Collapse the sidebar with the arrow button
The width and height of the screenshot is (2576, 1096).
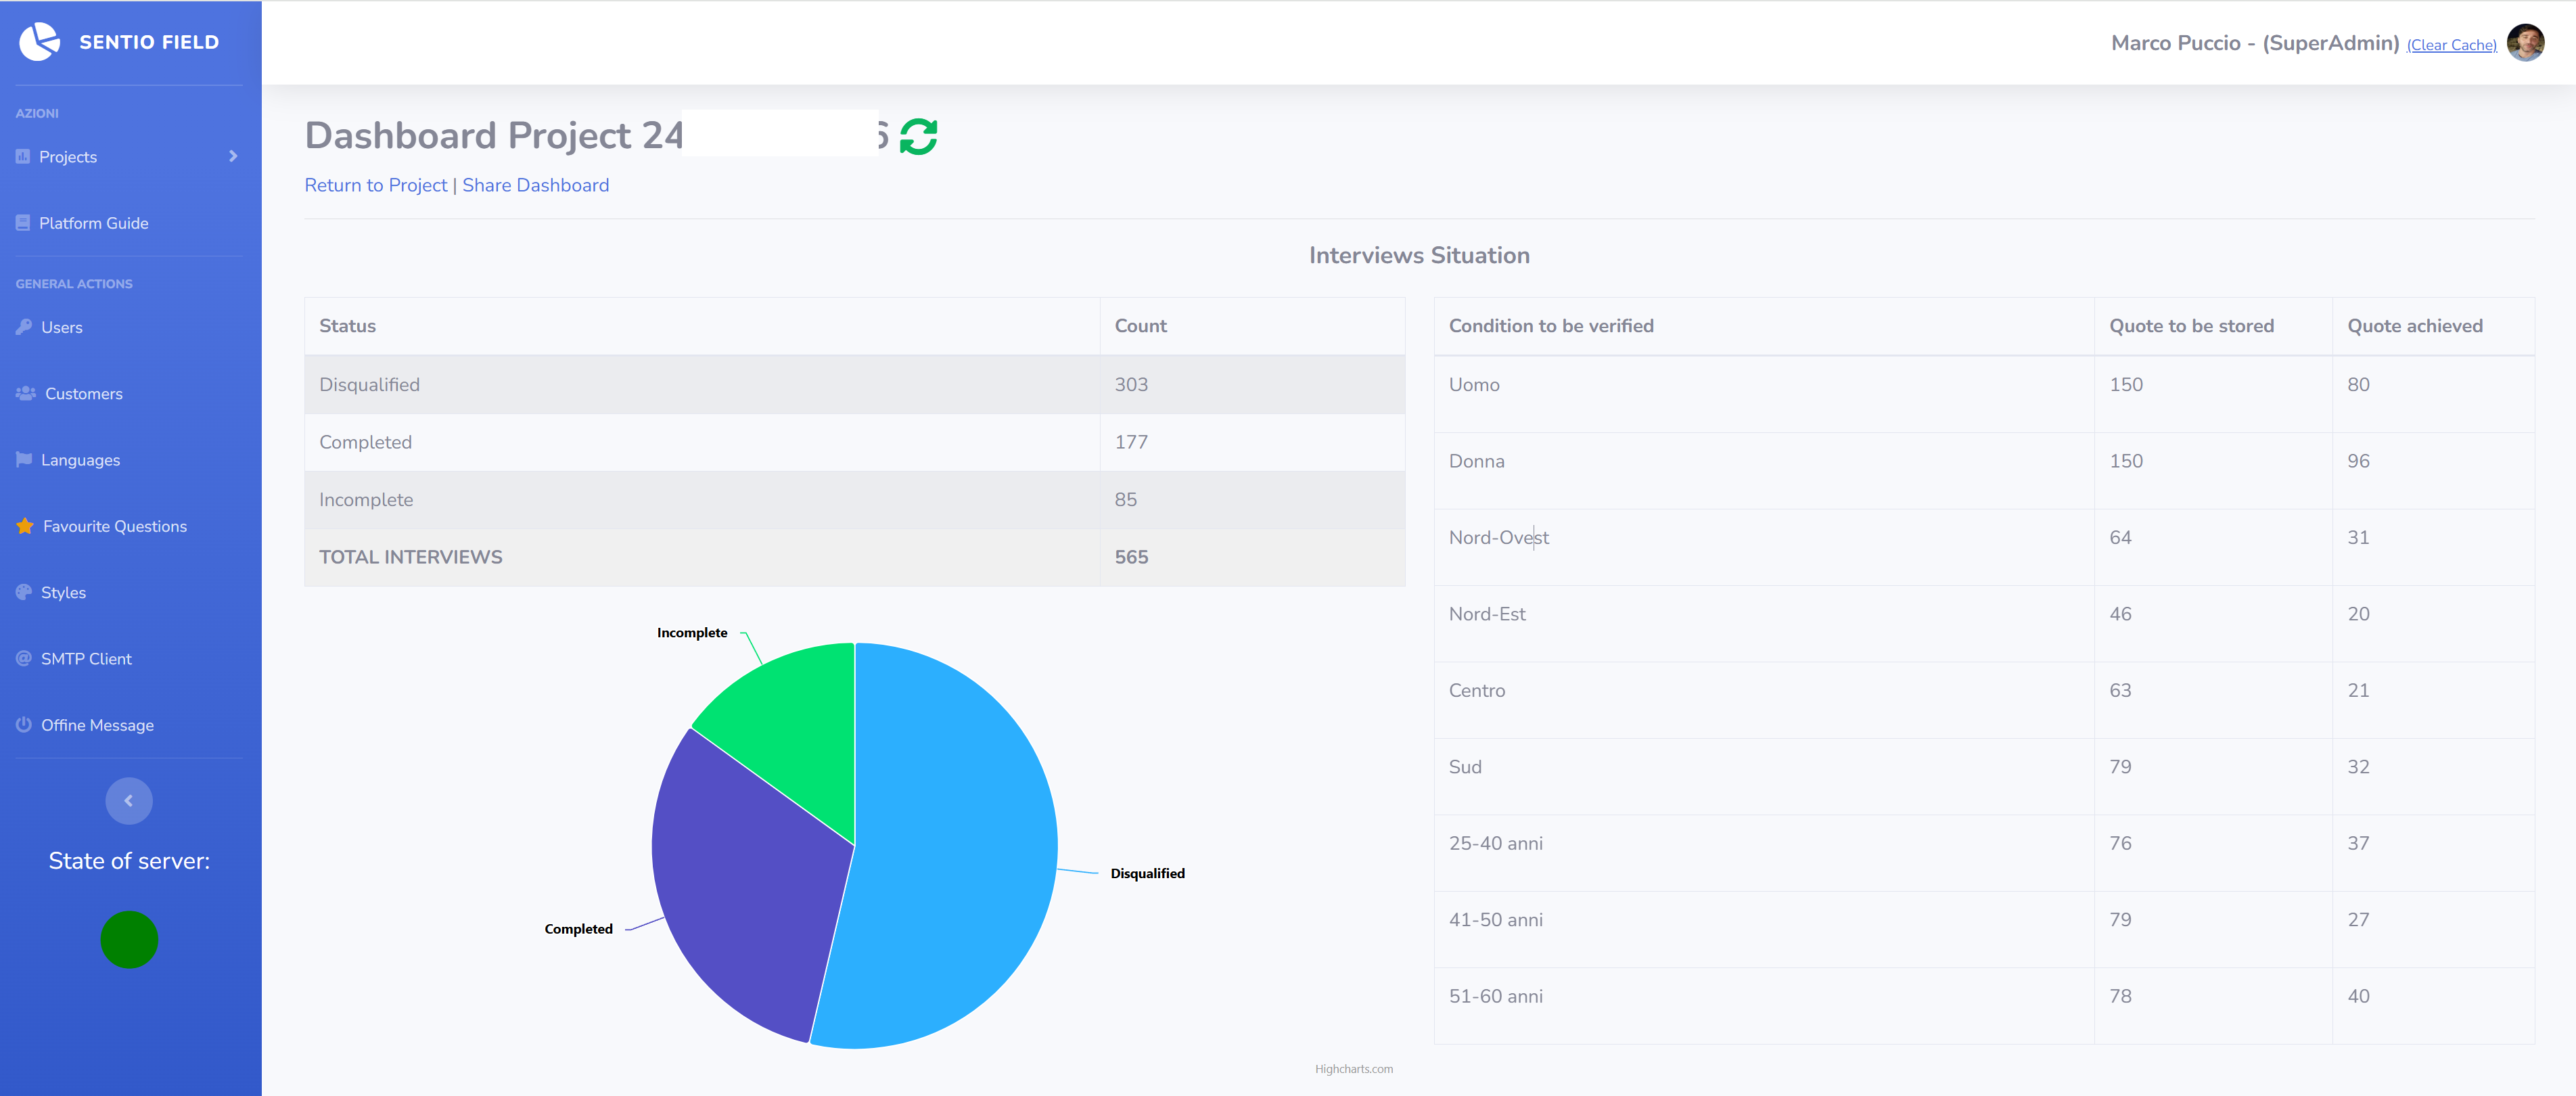coord(129,800)
